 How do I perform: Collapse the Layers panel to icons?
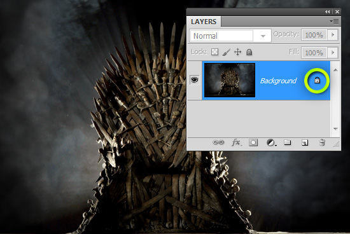[x=328, y=12]
